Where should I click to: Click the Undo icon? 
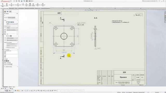(24, 1)
